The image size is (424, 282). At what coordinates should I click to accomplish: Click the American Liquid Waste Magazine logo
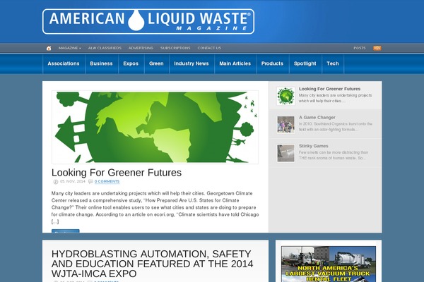[148, 22]
